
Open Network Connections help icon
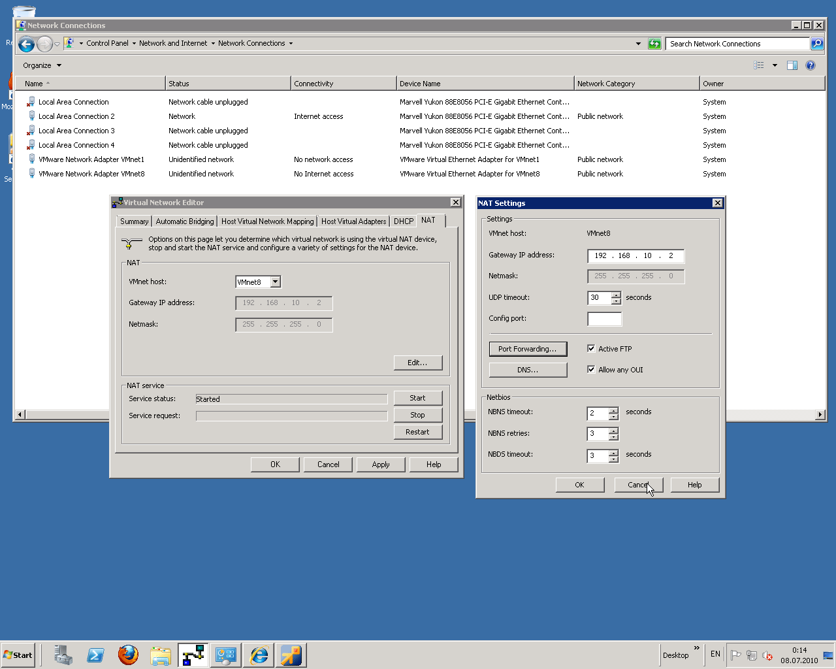coord(811,65)
